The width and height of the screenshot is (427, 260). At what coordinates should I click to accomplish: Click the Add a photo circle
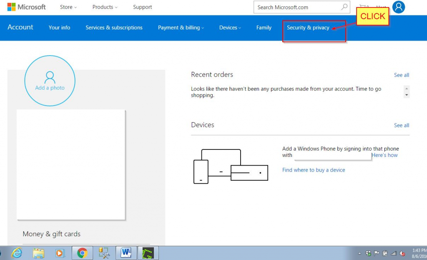pyautogui.click(x=50, y=81)
